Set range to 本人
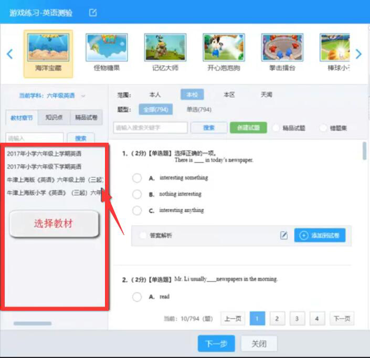Image resolution: width=370 pixels, height=358 pixels. pos(155,94)
